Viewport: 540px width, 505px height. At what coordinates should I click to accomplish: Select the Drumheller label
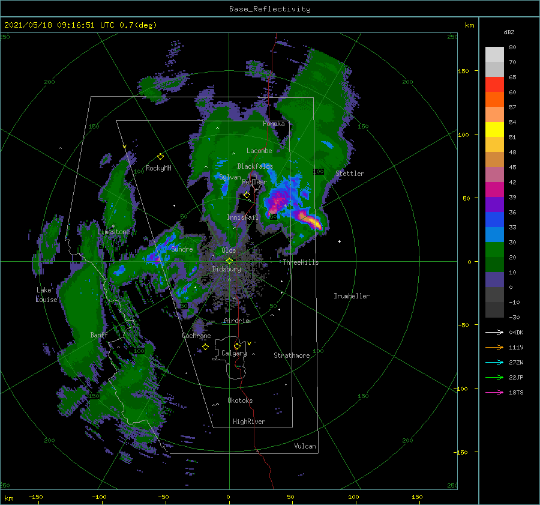click(x=352, y=296)
